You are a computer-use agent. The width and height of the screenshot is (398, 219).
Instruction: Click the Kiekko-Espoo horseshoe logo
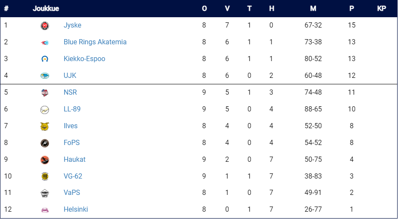pos(45,59)
